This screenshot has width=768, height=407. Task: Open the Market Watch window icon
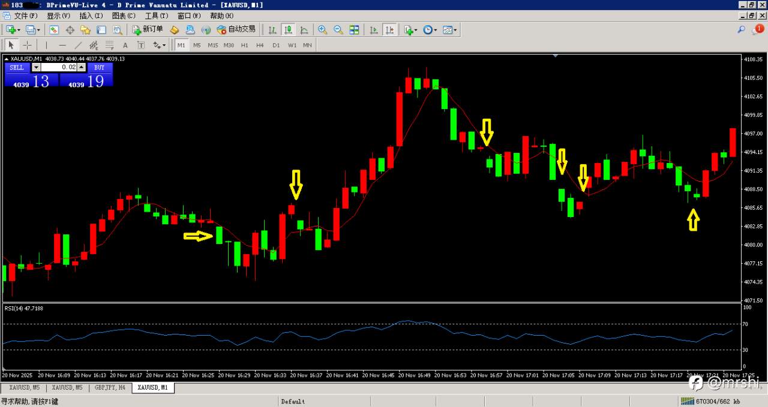(x=54, y=29)
